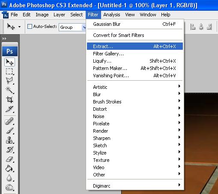Expand the Blur filter submenu
The height and width of the screenshot is (194, 218).
pyautogui.click(x=135, y=94)
